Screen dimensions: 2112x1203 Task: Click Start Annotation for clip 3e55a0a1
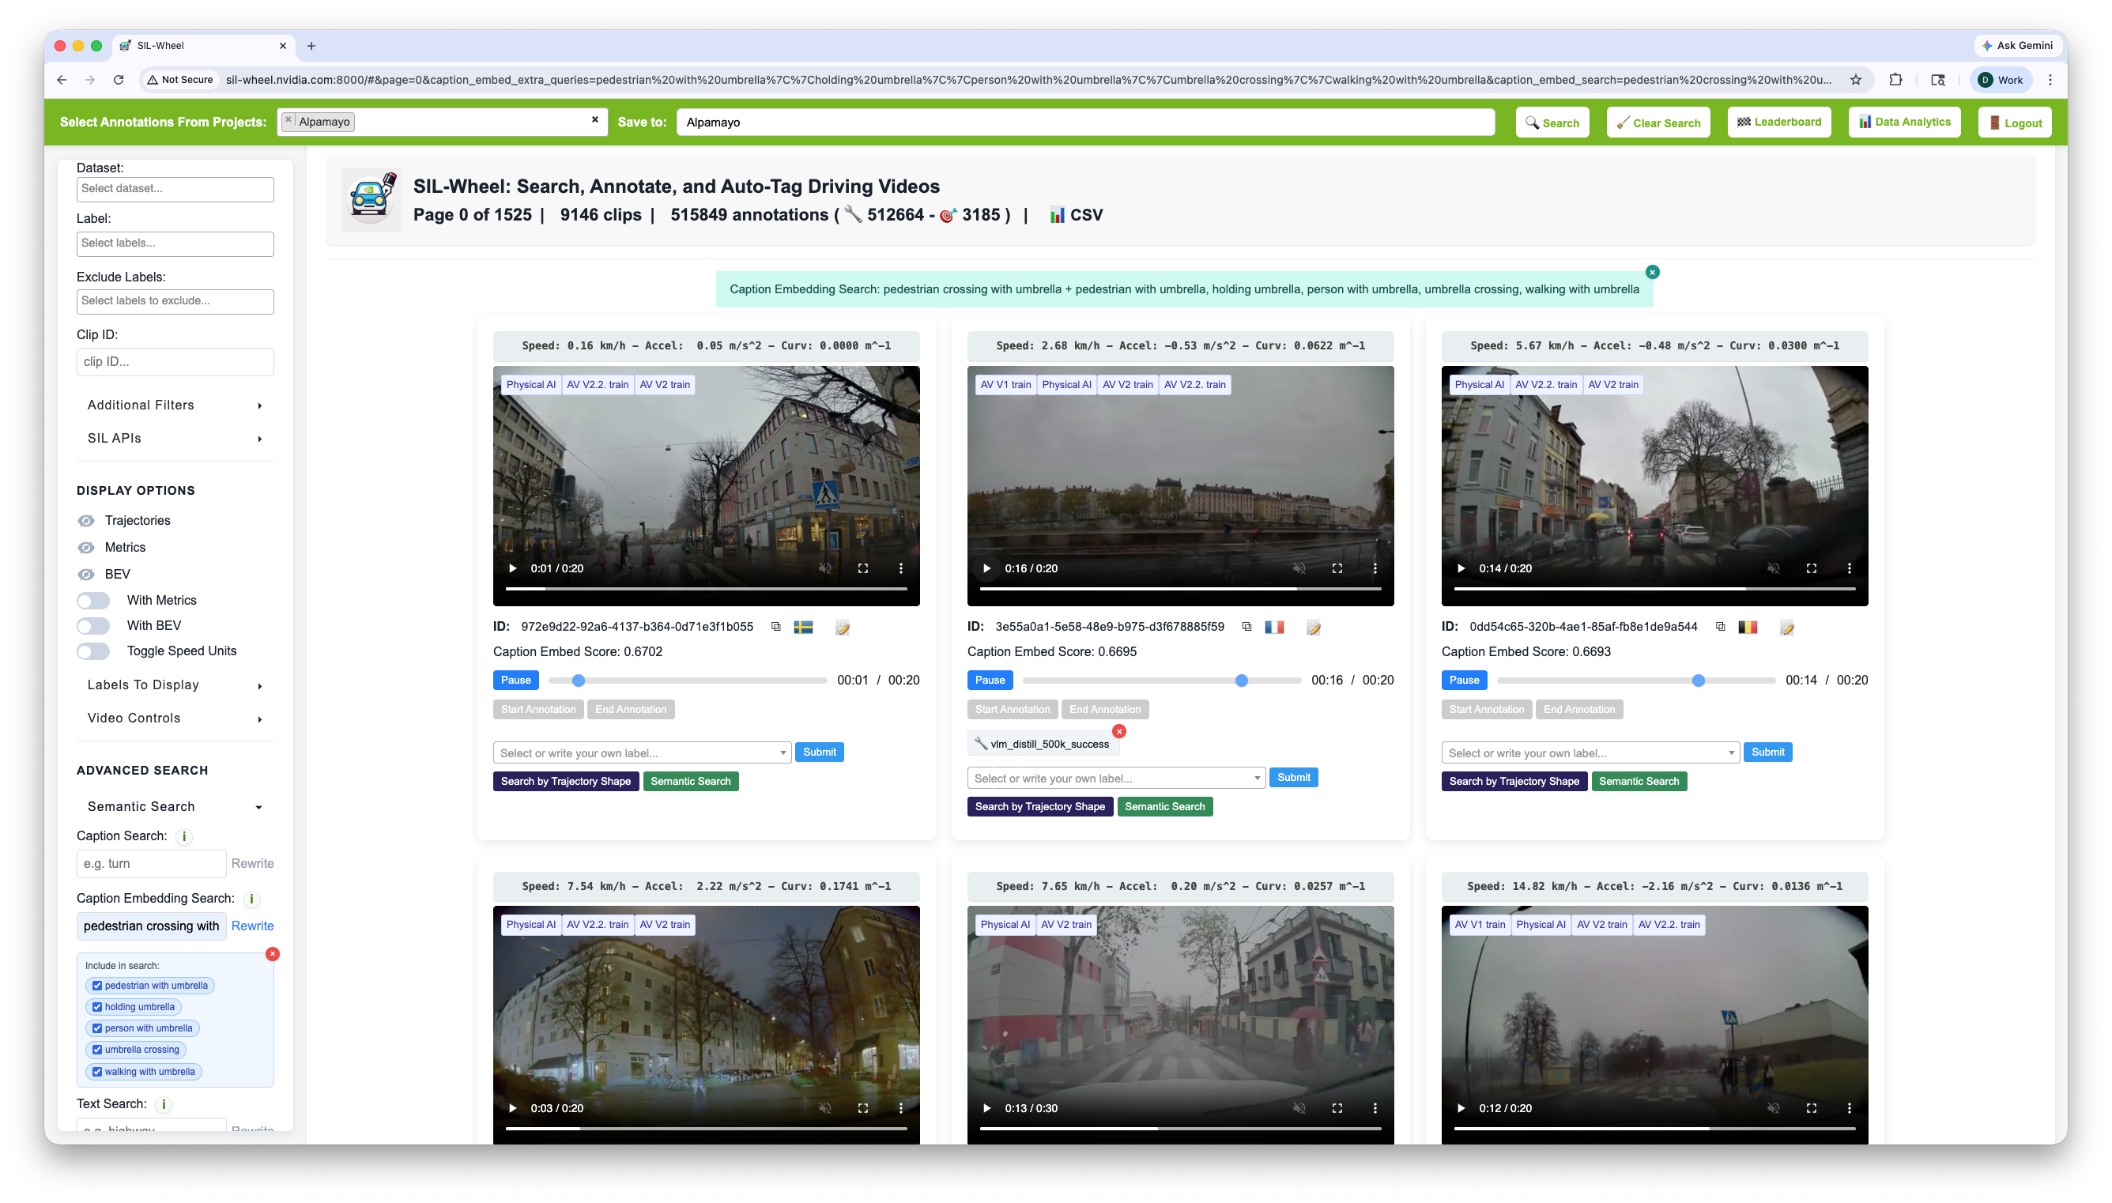point(1012,710)
